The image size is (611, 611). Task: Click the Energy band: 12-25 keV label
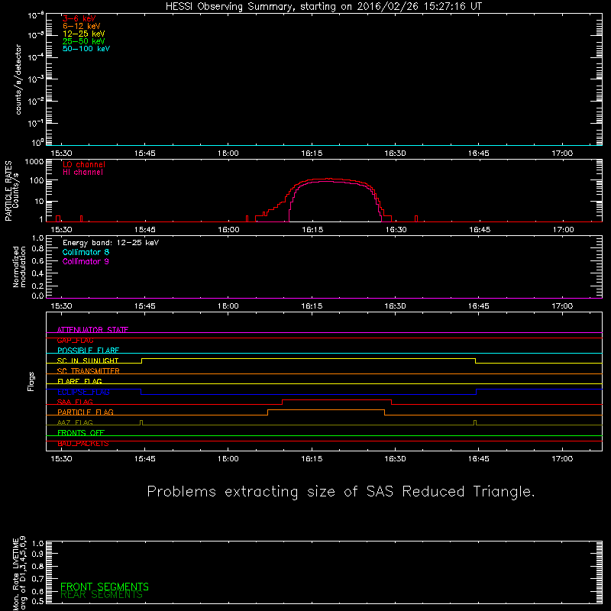click(111, 243)
